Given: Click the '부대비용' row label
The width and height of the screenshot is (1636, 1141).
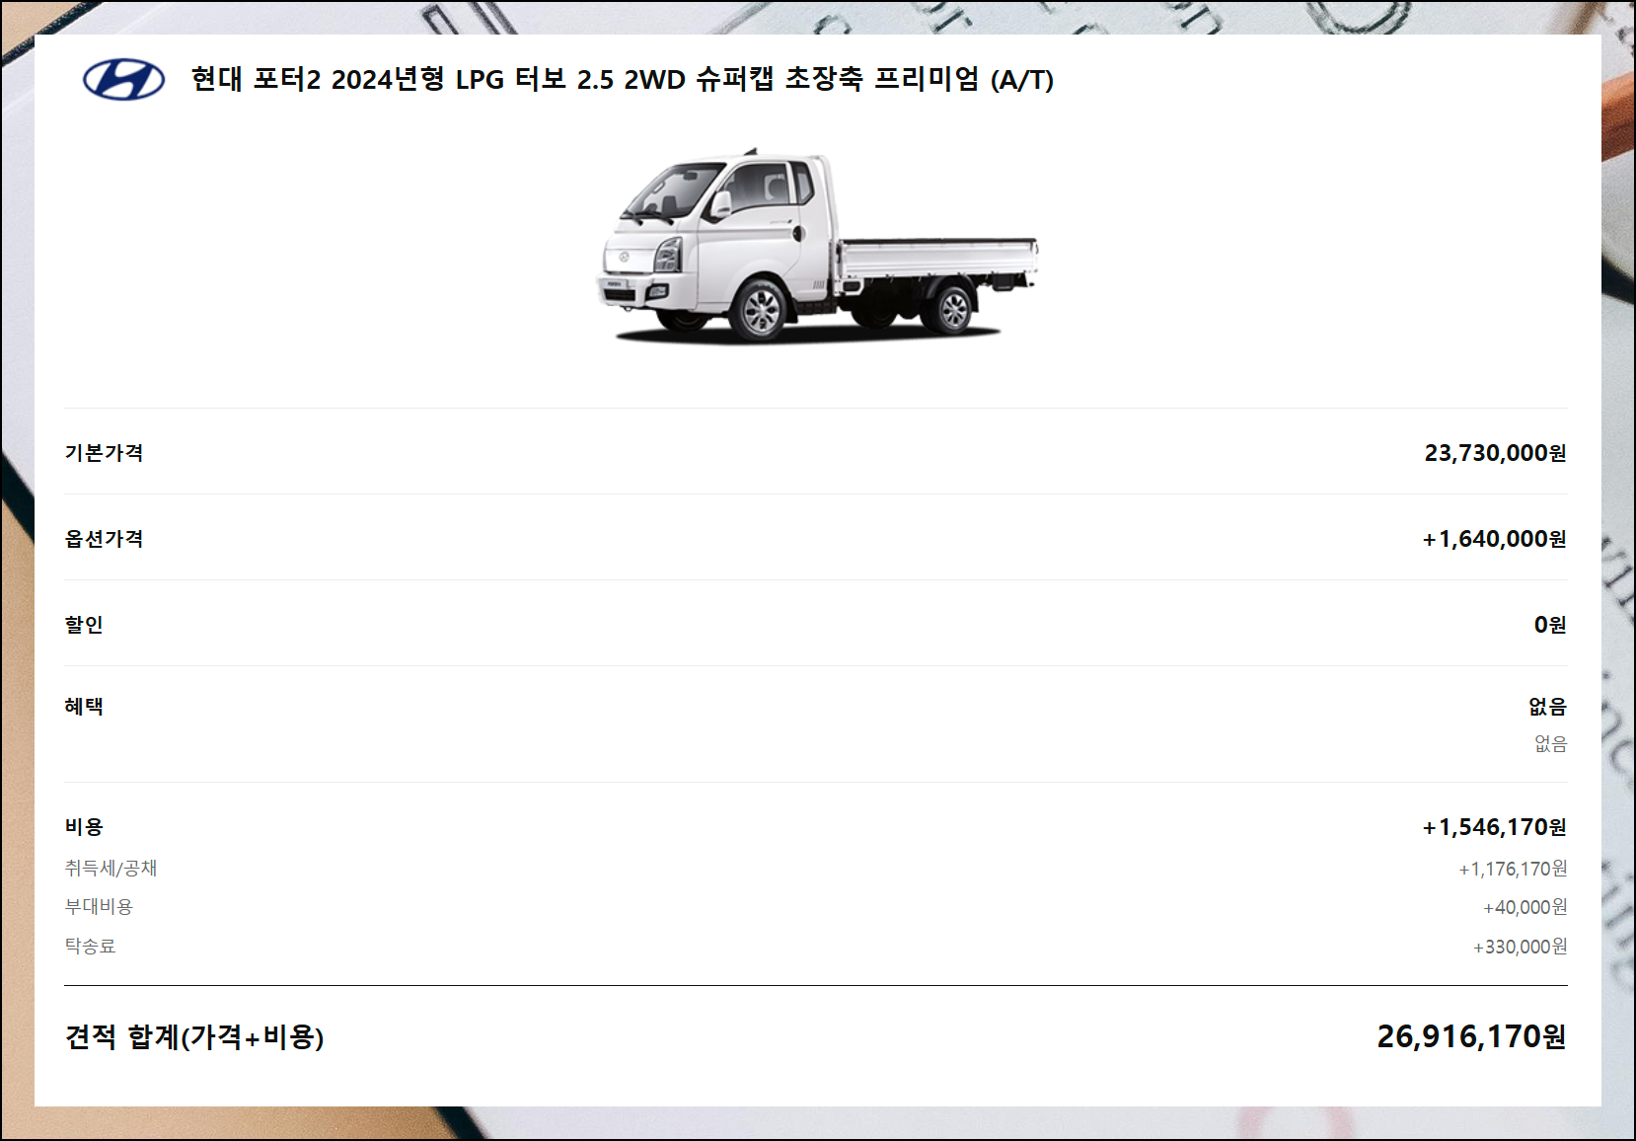Looking at the screenshot, I should click(99, 906).
